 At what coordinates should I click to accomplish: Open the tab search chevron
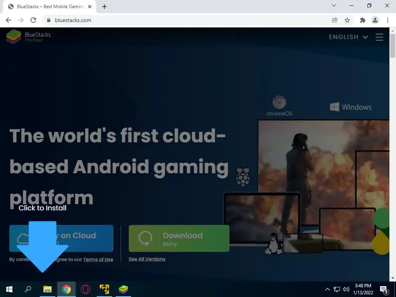334,5
